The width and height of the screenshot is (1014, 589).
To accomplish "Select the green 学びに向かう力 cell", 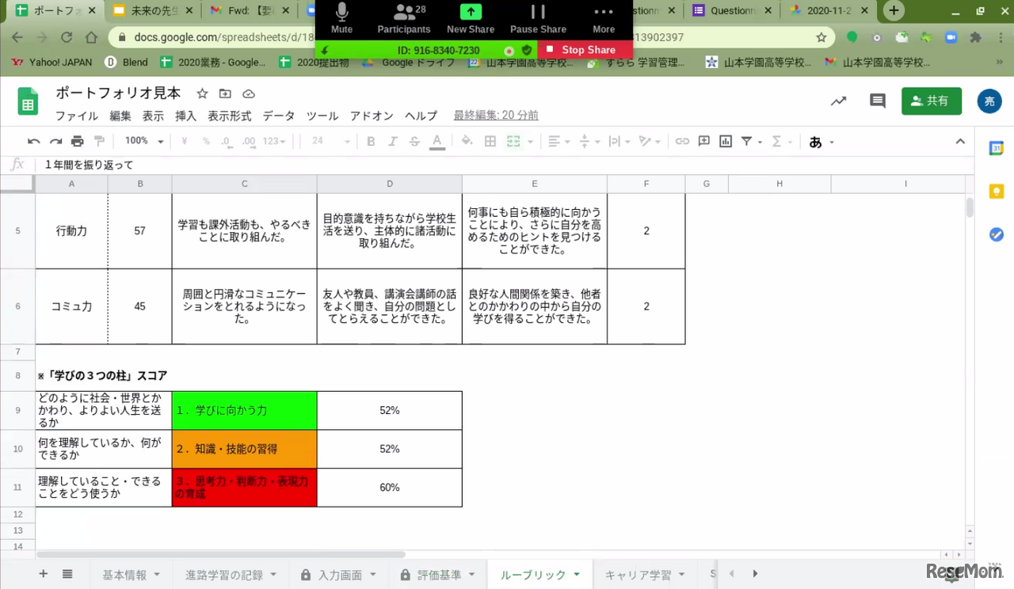I will [244, 411].
